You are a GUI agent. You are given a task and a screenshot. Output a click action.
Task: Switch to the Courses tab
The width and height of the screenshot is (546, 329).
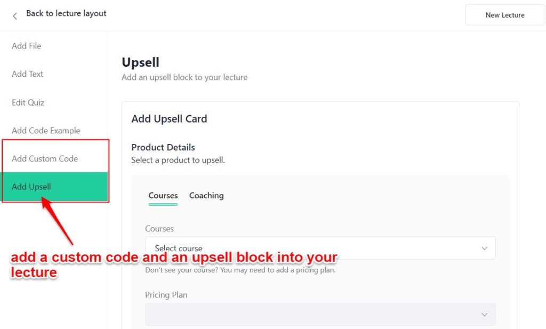click(x=163, y=196)
